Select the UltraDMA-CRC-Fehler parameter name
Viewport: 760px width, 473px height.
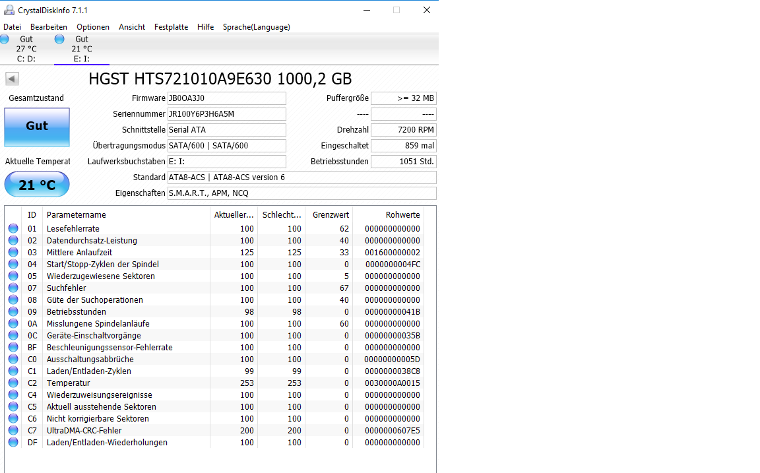point(84,430)
